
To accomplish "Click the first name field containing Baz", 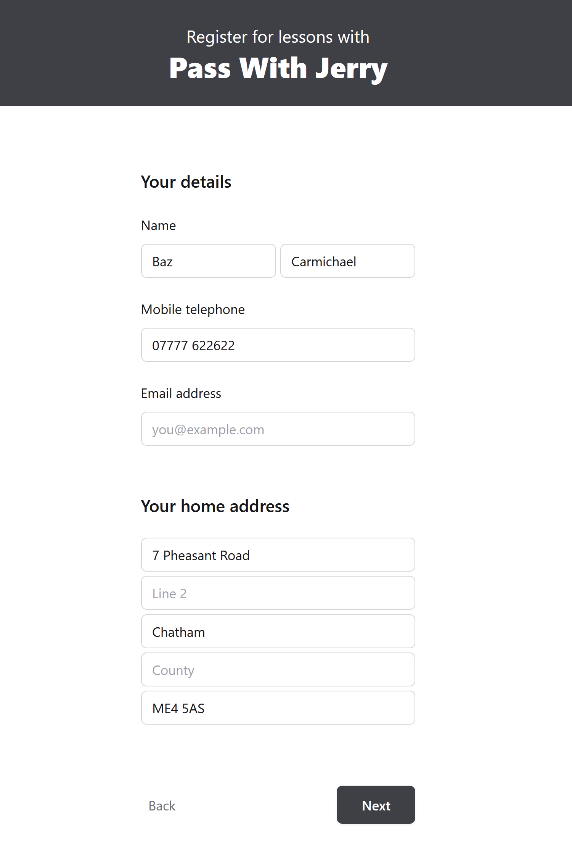I will (208, 261).
